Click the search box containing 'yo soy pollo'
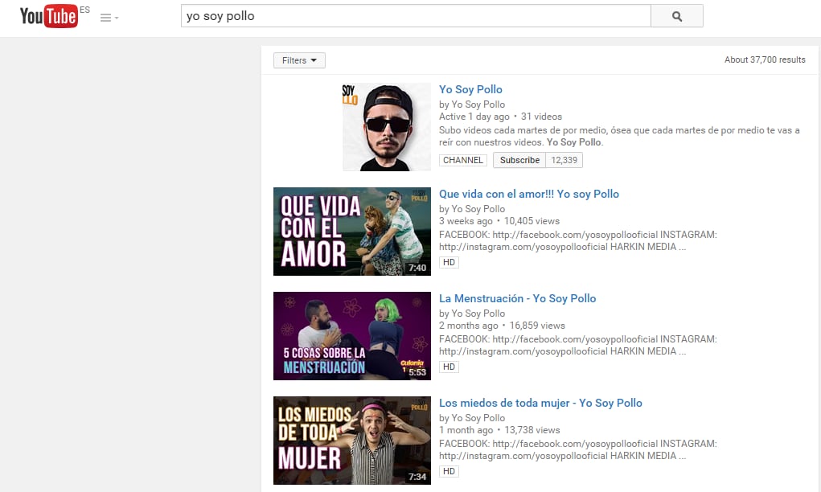 pos(416,16)
